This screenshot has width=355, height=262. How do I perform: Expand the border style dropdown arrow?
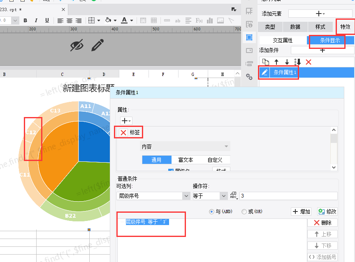[99, 21]
